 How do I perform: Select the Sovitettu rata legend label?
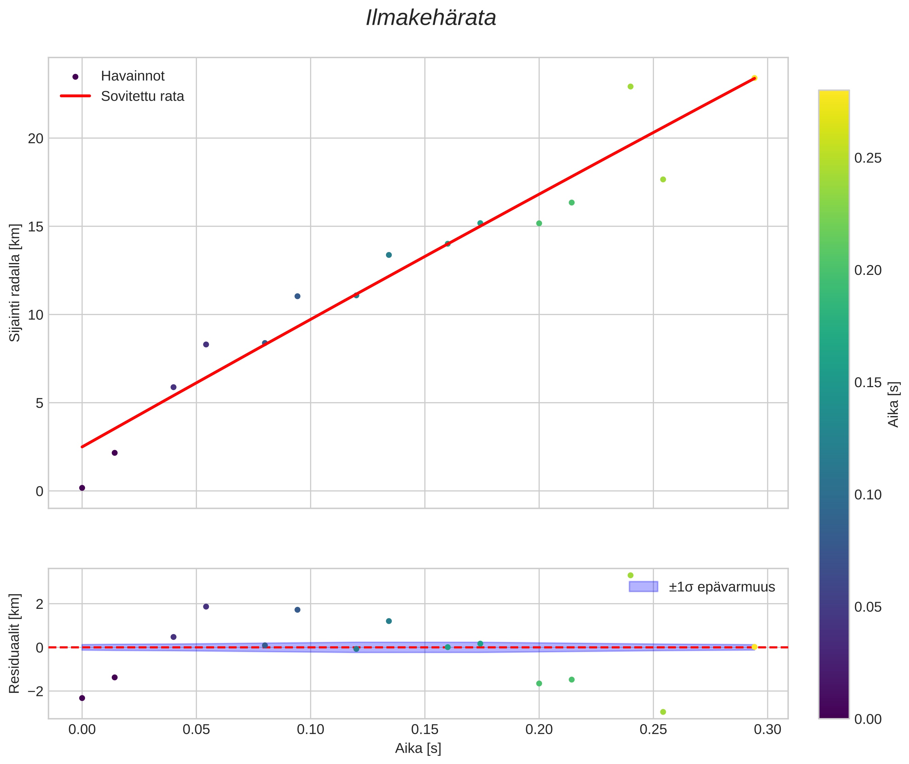pos(142,96)
